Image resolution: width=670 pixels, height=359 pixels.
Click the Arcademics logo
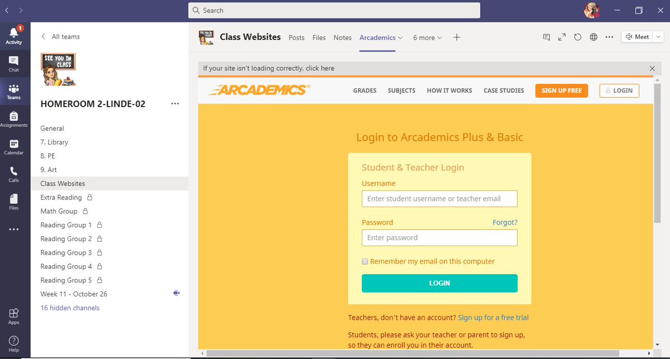(x=259, y=90)
